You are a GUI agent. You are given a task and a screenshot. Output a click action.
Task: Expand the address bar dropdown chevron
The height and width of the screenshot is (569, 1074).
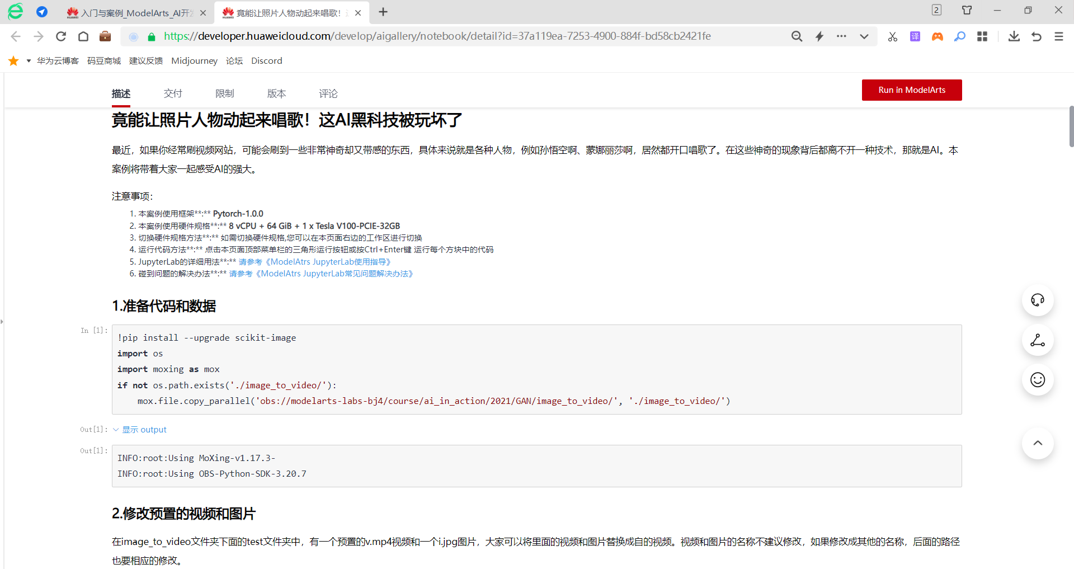tap(864, 36)
